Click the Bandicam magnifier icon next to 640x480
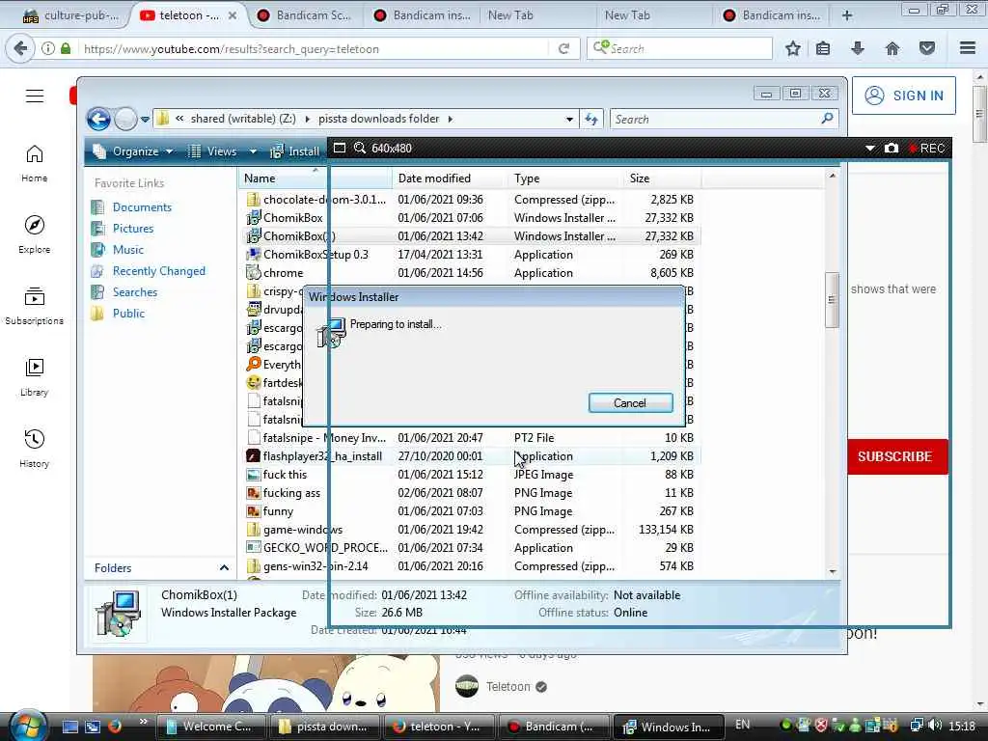This screenshot has width=988, height=741. click(x=360, y=148)
